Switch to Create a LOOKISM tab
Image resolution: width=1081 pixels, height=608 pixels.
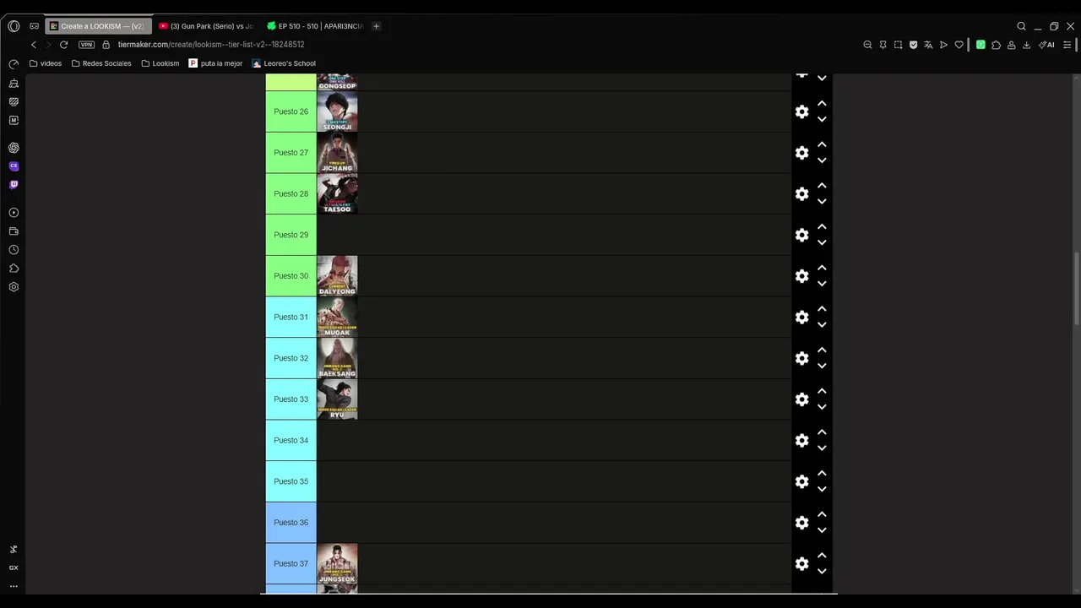98,26
